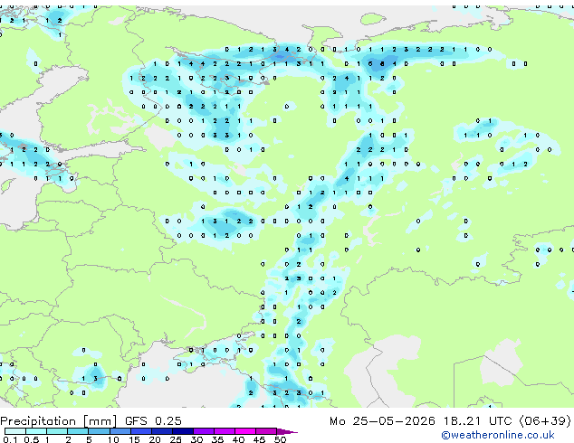Click the 25 to 30 mm legend swatch
Screen dimensions: 574x443
click(x=183, y=431)
